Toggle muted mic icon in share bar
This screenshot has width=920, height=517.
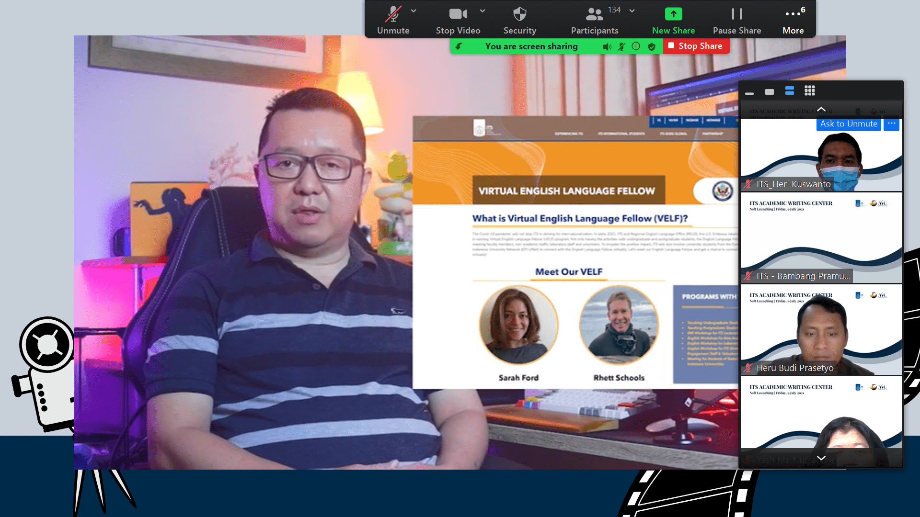pyautogui.click(x=621, y=46)
